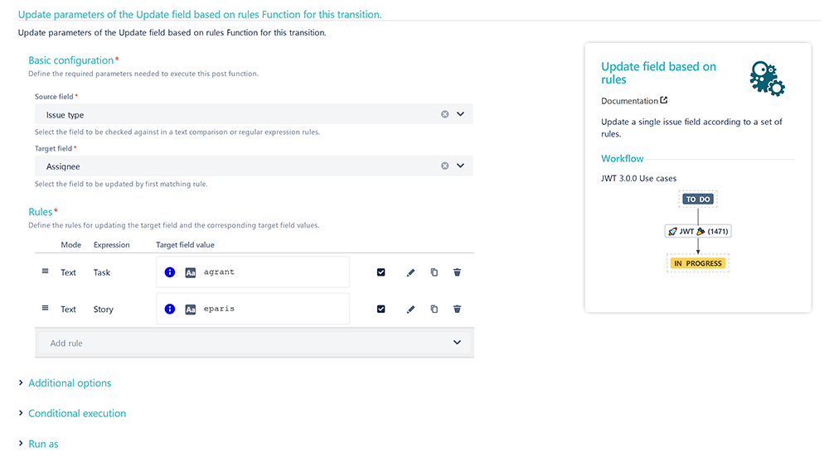
Task: Click the text mode icon beside agrant
Action: tap(191, 272)
